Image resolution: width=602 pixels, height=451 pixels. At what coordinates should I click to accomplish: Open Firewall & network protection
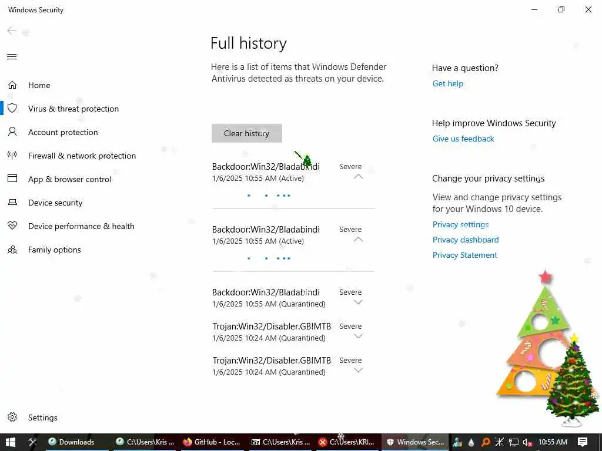pos(82,156)
